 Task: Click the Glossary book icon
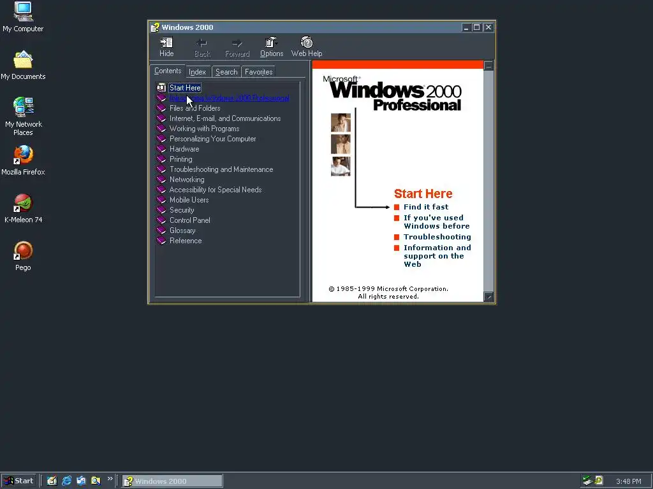pyautogui.click(x=161, y=230)
